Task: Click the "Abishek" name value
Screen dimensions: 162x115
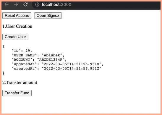Action: [52, 55]
